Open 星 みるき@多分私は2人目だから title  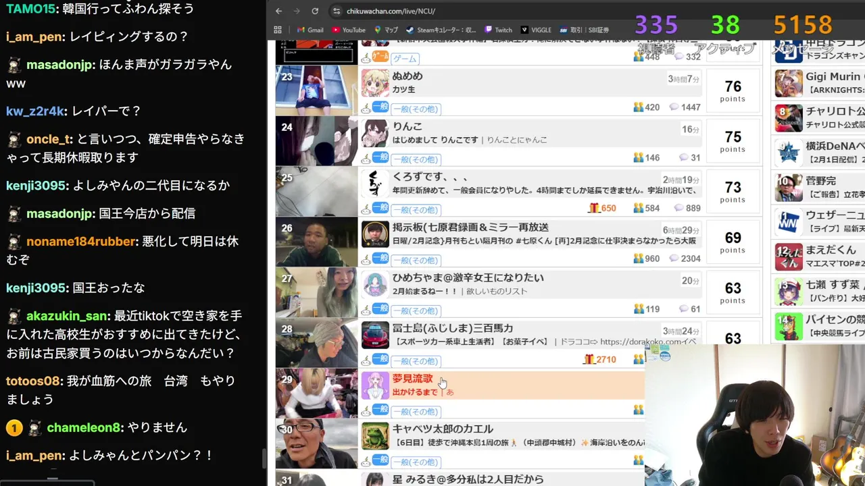point(468,479)
